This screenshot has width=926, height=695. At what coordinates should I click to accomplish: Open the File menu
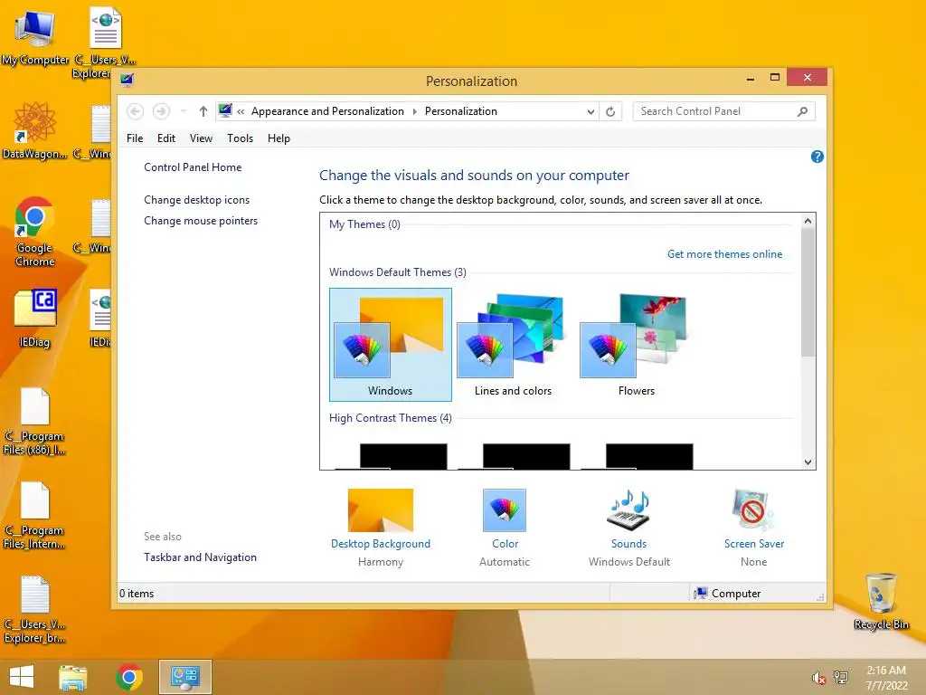(135, 138)
